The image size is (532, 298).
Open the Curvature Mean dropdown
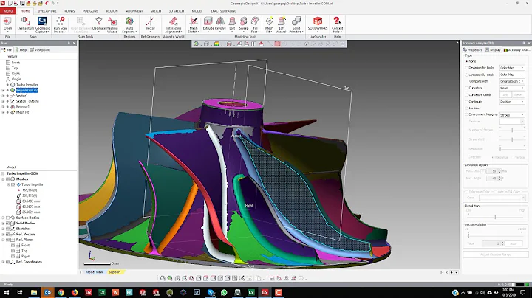(x=512, y=88)
